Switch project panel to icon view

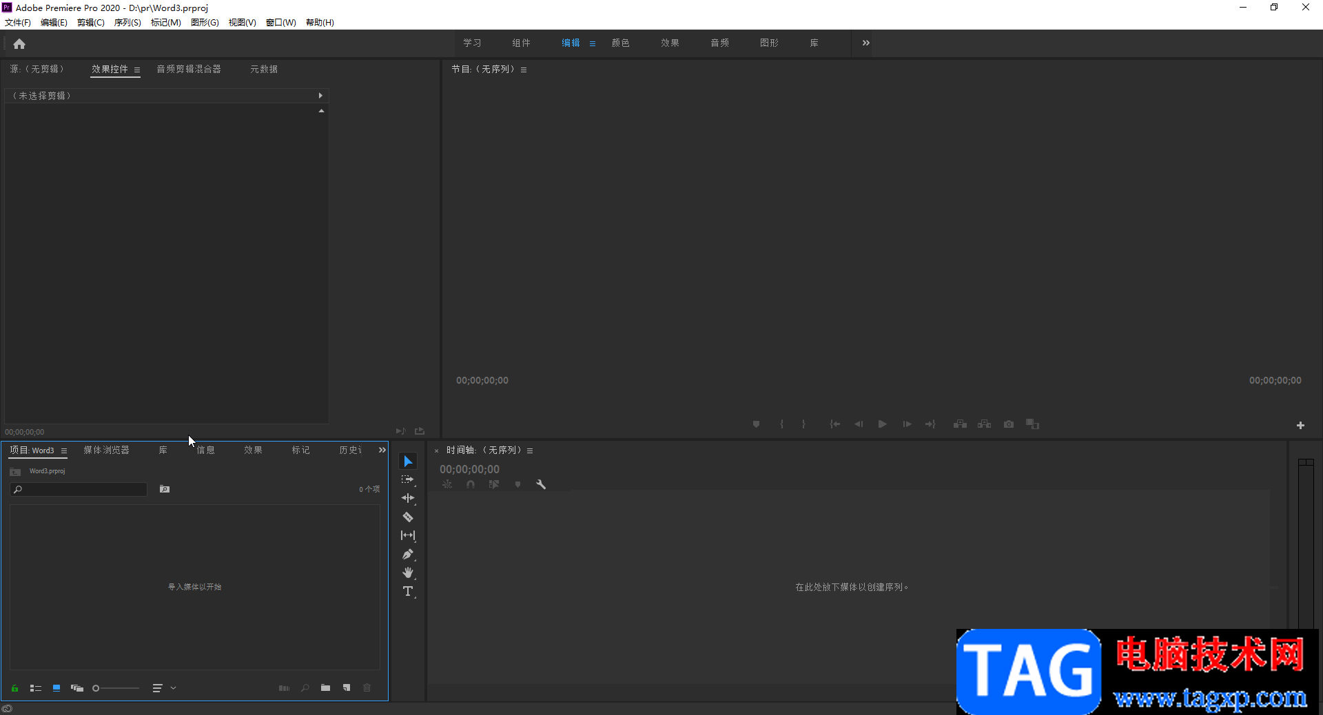(x=57, y=688)
